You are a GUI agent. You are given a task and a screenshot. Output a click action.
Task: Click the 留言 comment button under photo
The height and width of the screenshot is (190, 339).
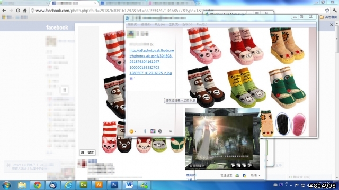tap(91, 153)
